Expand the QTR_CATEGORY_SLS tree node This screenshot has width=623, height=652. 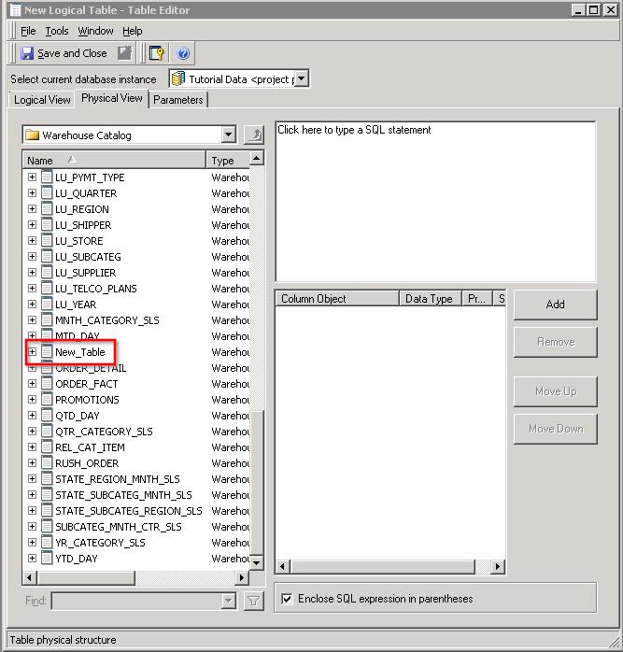[32, 432]
